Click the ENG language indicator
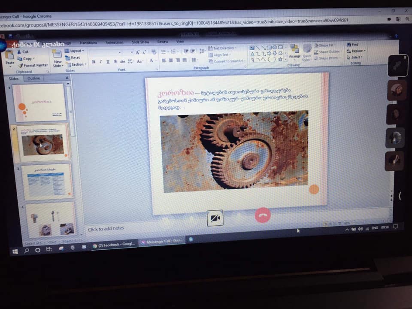The image size is (412, 309). (374, 228)
